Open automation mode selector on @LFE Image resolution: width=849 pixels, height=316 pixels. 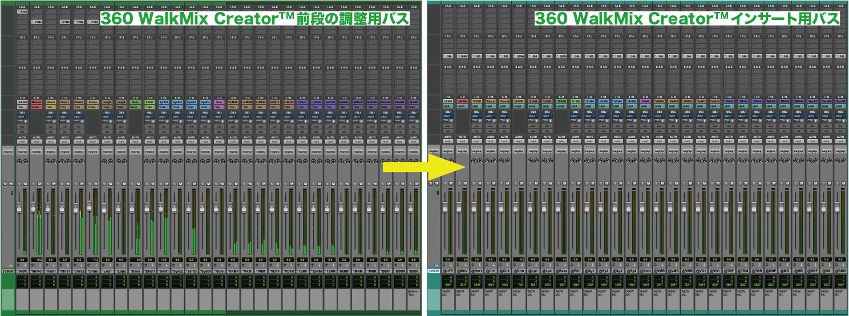coord(448,142)
